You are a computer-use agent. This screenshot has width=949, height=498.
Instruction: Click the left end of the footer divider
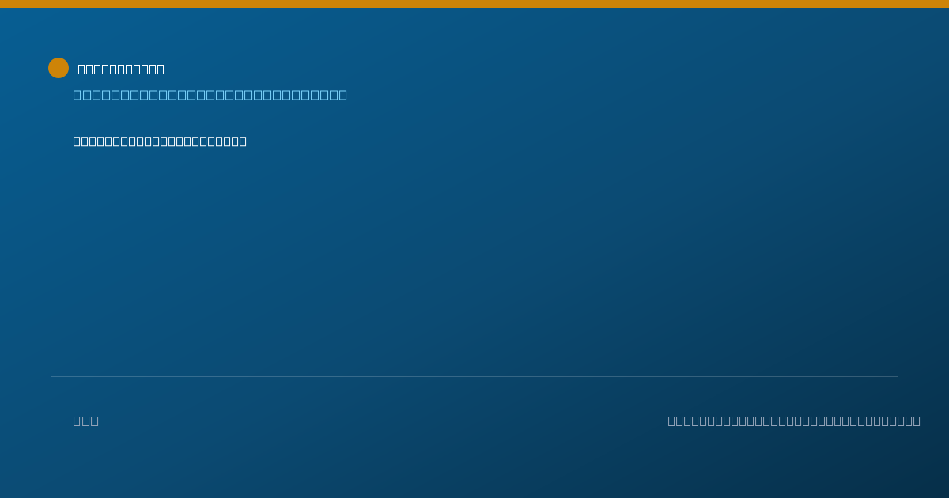(x=52, y=376)
